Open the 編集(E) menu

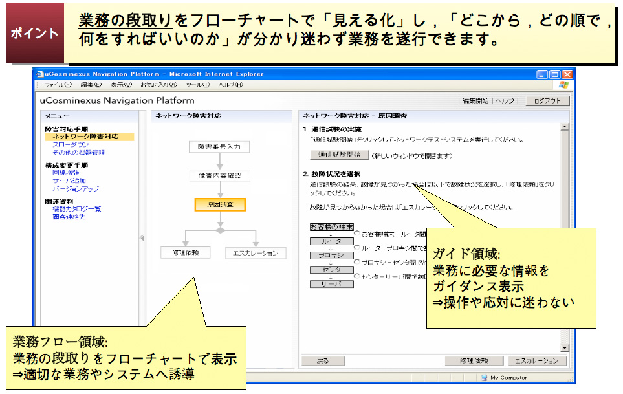(91, 85)
